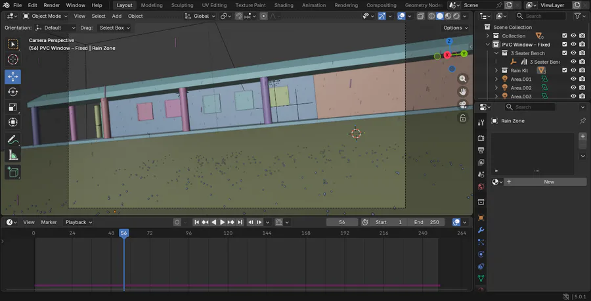591x301 pixels.
Task: Choose the Scale tool
Action: click(13, 107)
